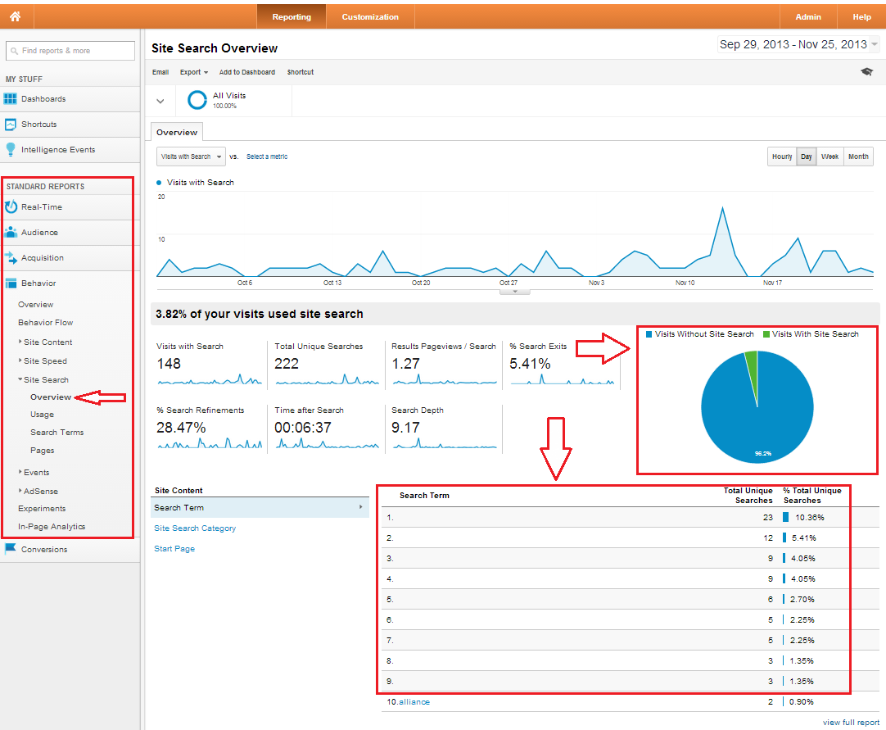Open the Dashboards section
This screenshot has width=886, height=730.
point(11,99)
